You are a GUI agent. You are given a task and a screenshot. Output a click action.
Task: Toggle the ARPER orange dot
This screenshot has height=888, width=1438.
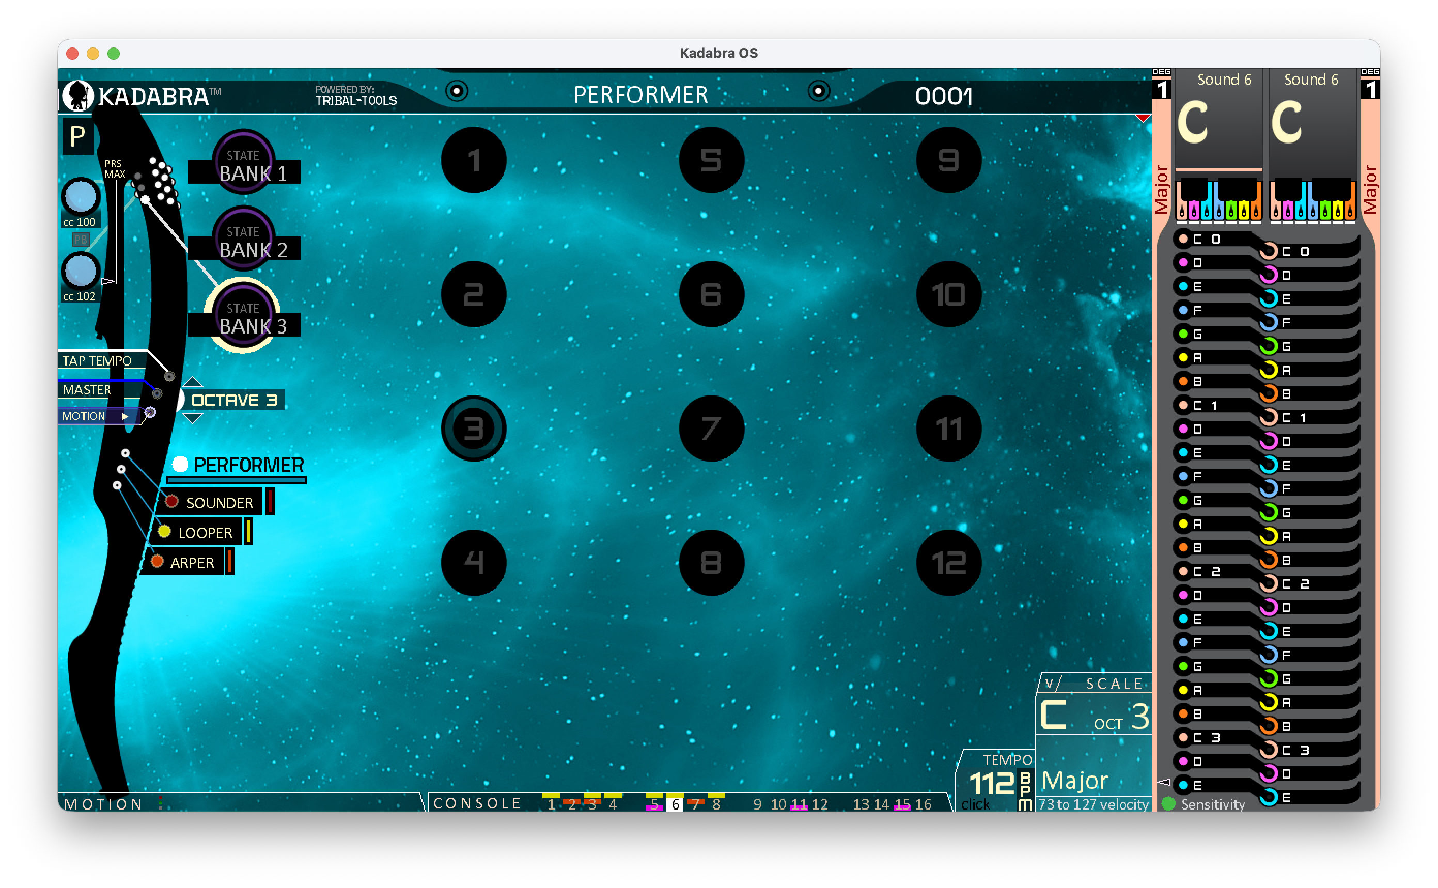click(157, 562)
